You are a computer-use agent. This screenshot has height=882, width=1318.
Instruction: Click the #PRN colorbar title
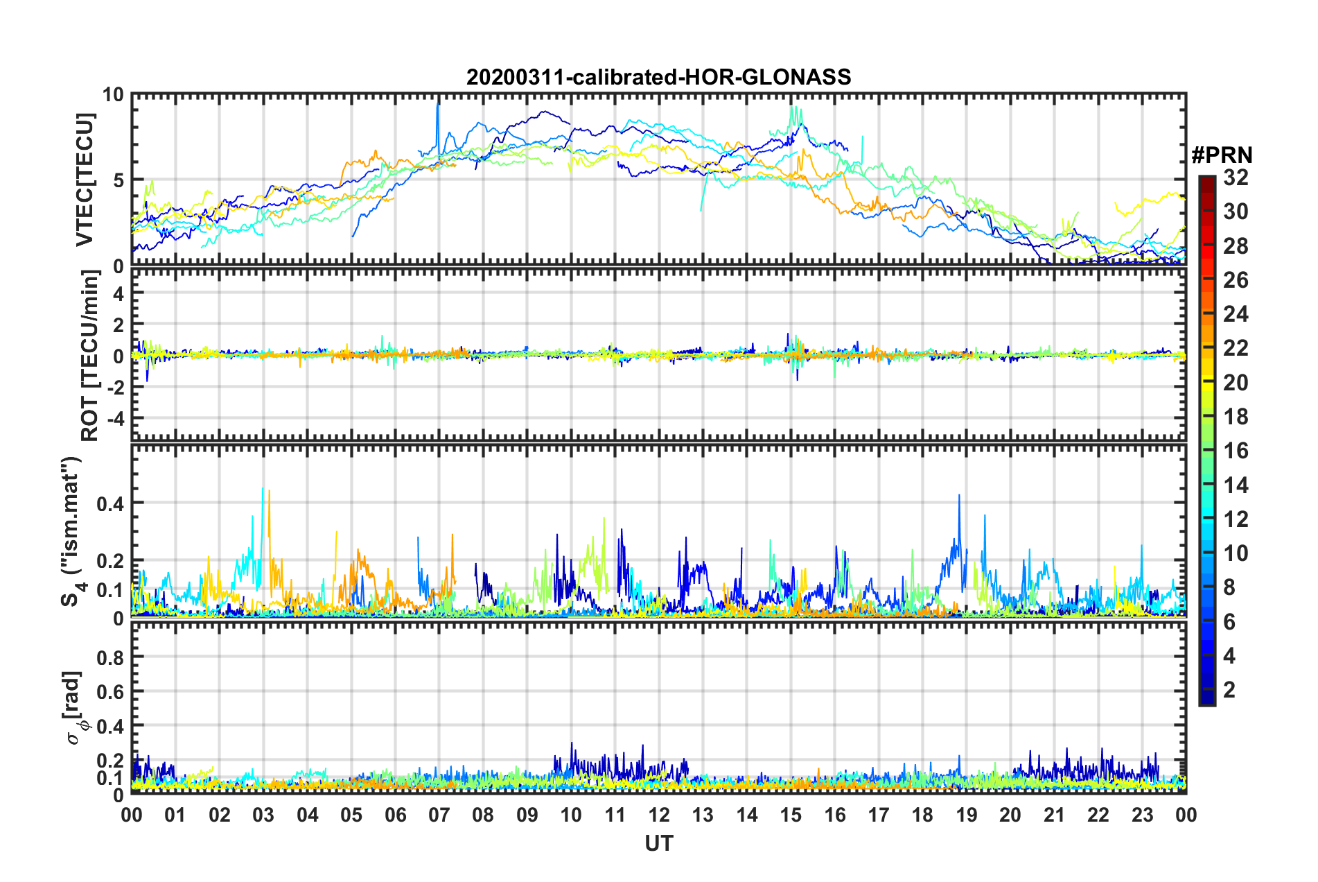pyautogui.click(x=1221, y=155)
